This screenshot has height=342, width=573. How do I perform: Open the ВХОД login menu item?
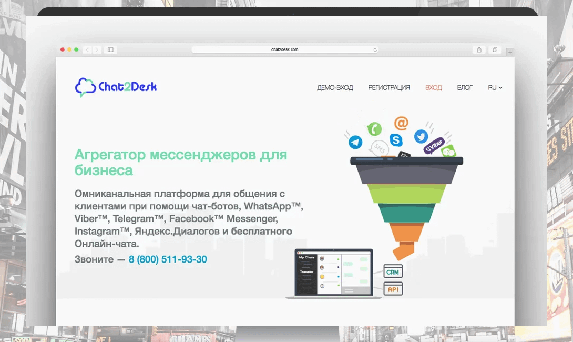tap(434, 88)
